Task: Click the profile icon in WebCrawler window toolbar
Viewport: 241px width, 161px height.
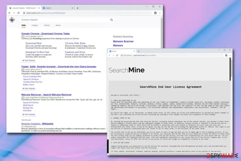Action: (155, 13)
